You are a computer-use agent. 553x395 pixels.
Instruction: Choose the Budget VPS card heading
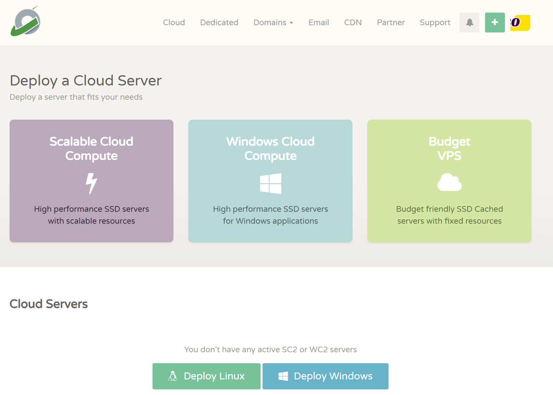click(x=449, y=148)
